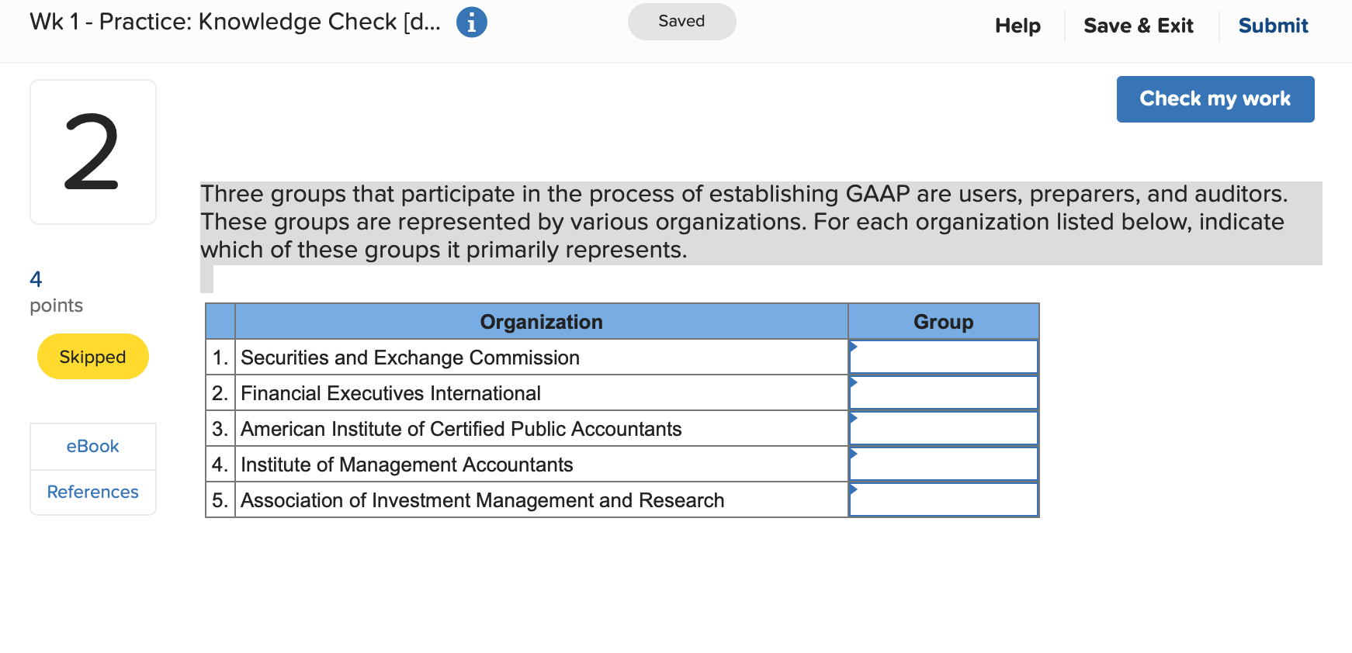Screen dimensions: 1352x653
Task: Click the blue info icon beside the title
Action: coord(472,22)
